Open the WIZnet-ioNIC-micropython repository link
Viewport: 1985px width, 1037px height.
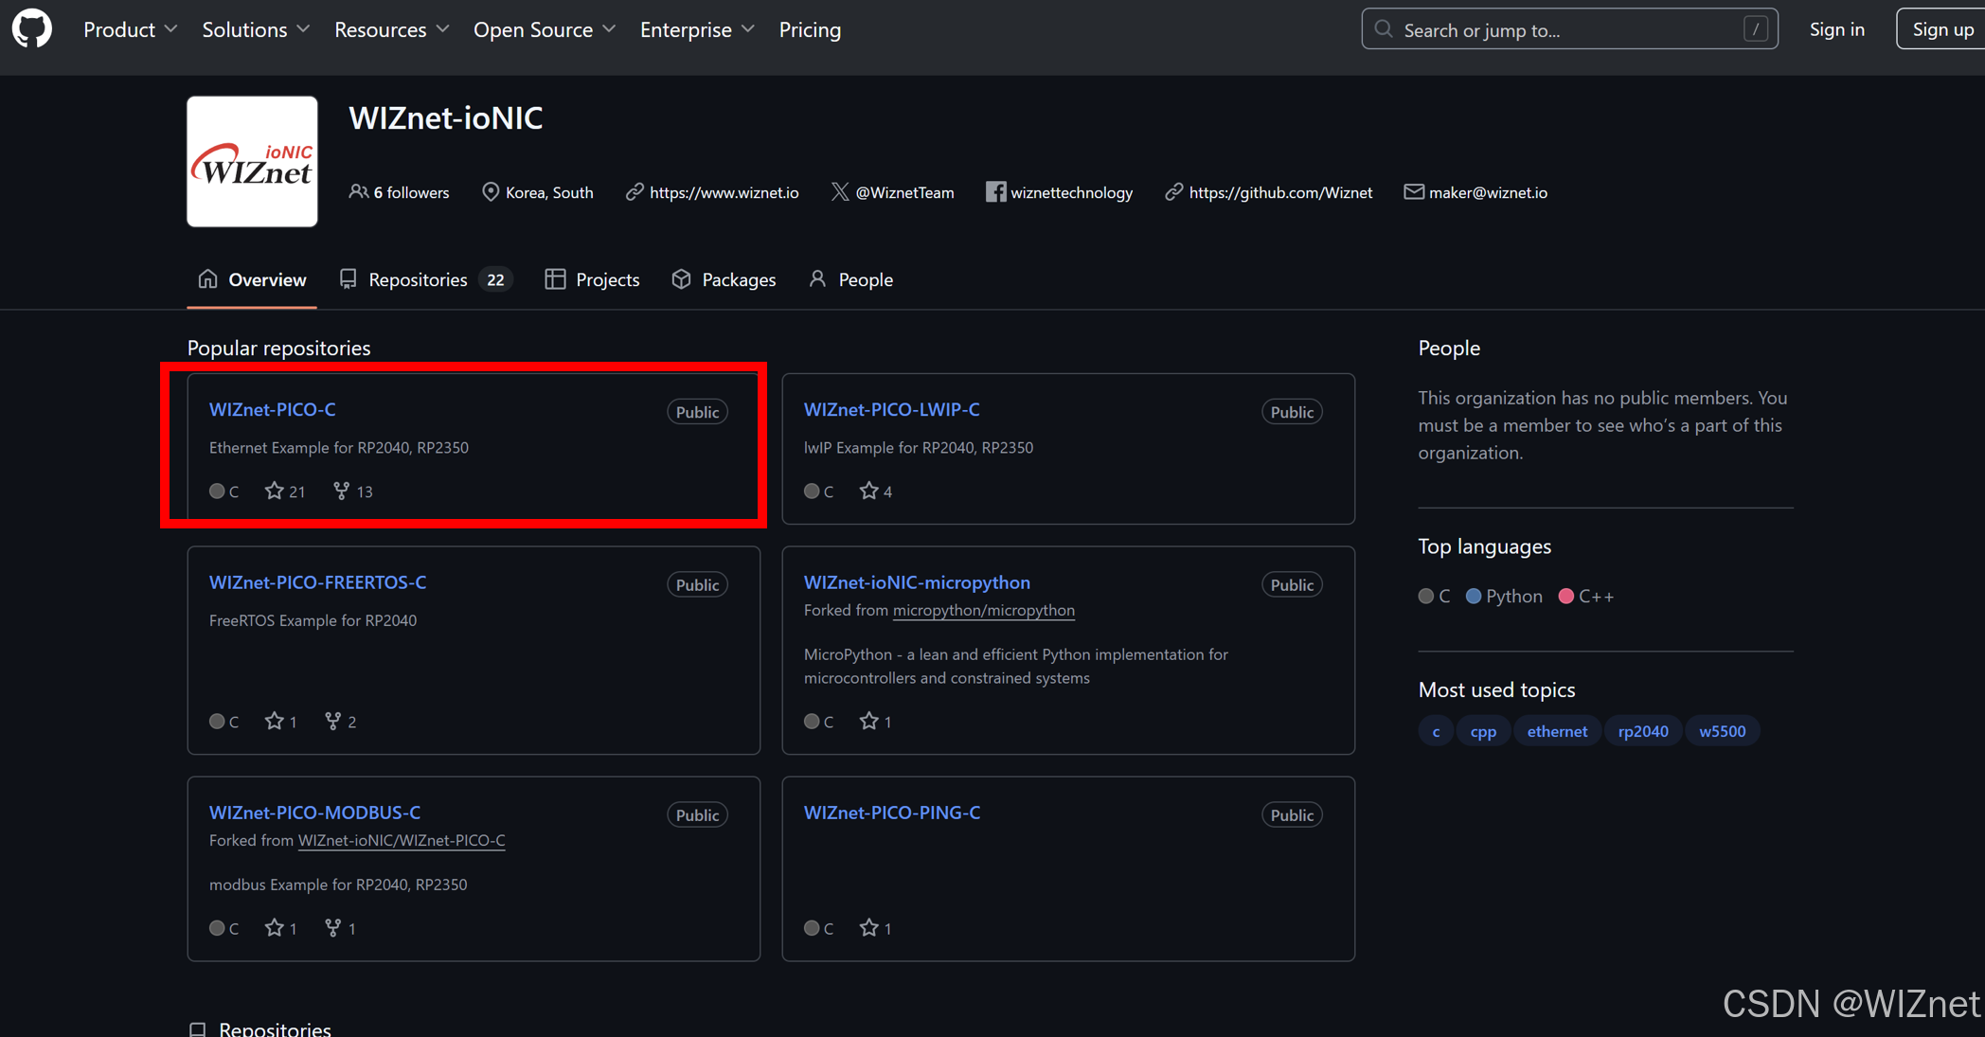point(917,582)
